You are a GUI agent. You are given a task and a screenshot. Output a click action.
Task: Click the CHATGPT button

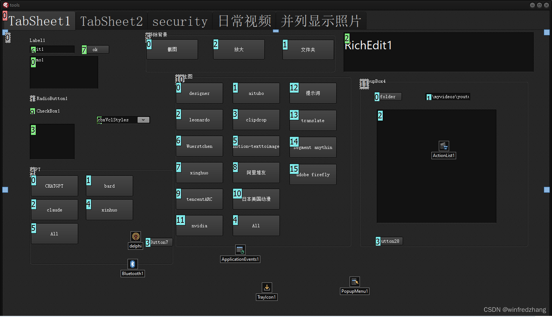click(55, 186)
